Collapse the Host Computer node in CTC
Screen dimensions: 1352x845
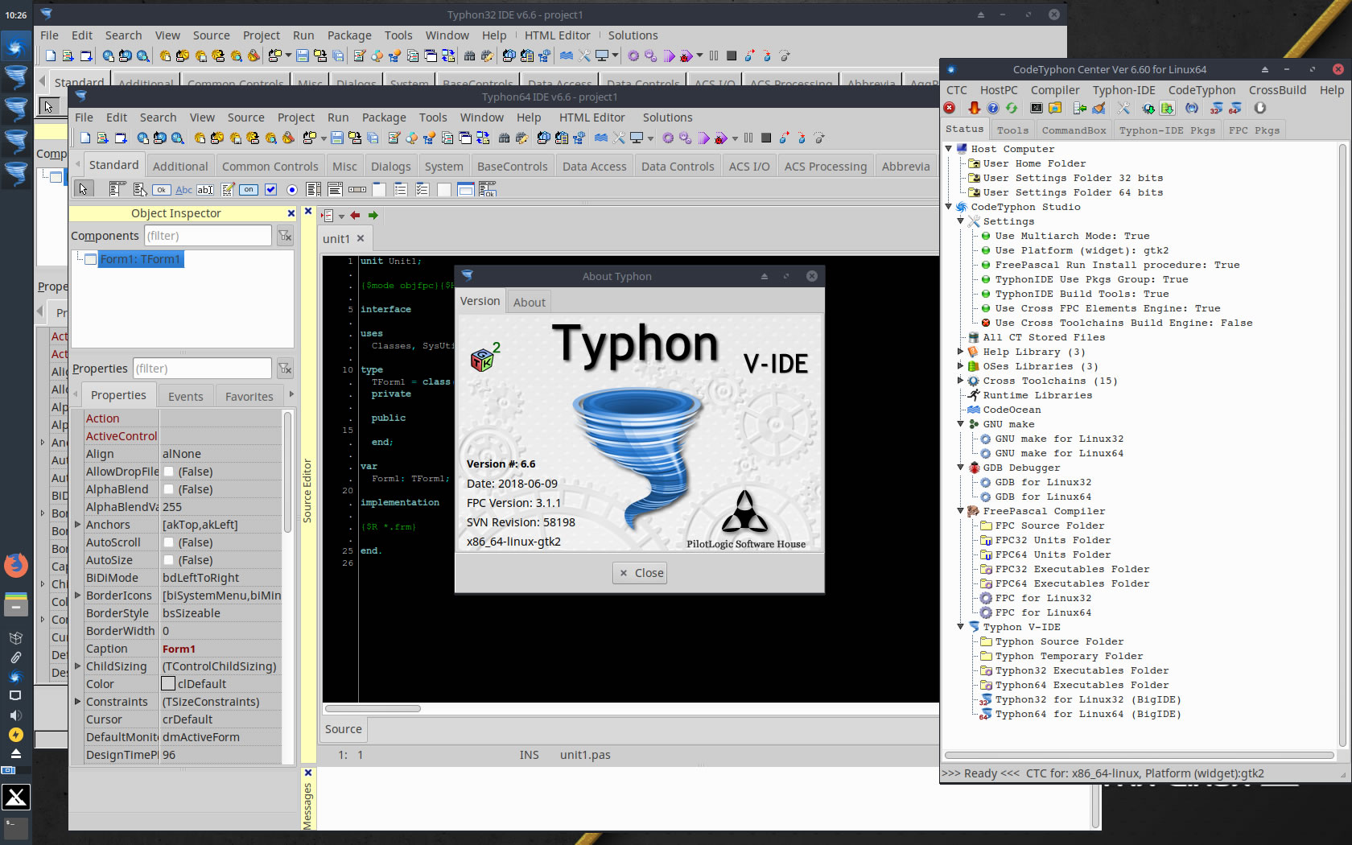pos(948,149)
